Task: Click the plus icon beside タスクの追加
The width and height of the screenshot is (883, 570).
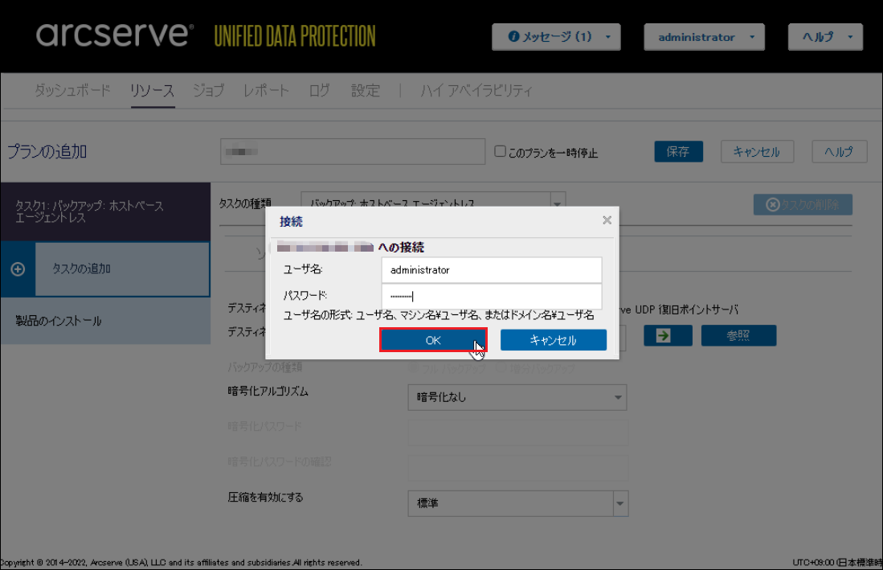Action: coord(18,269)
